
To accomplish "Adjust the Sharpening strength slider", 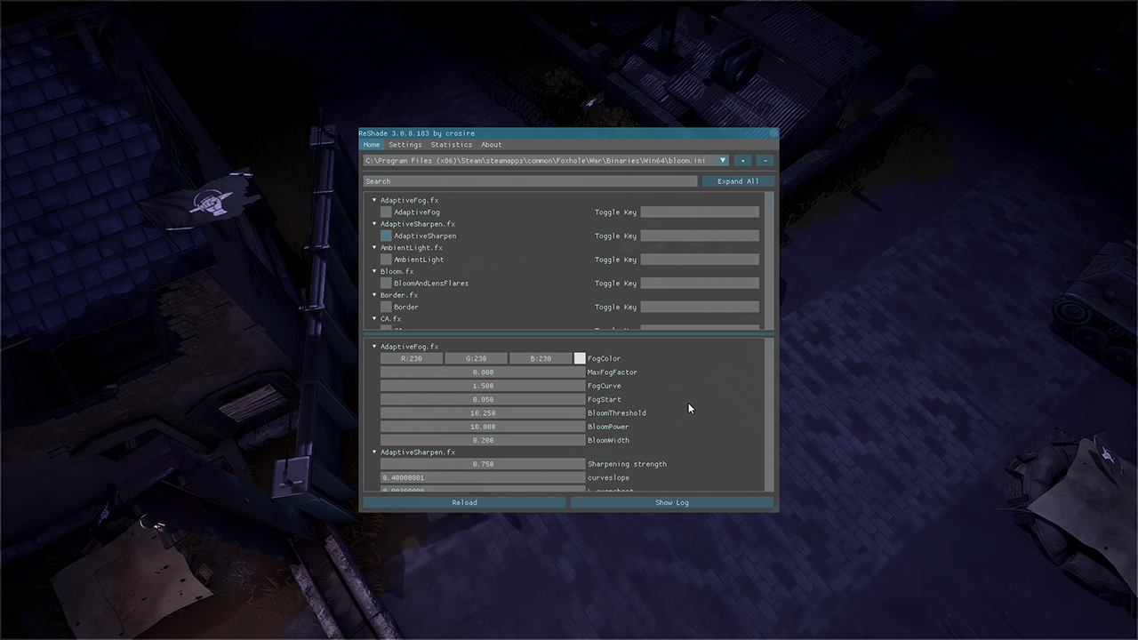I will [x=483, y=464].
